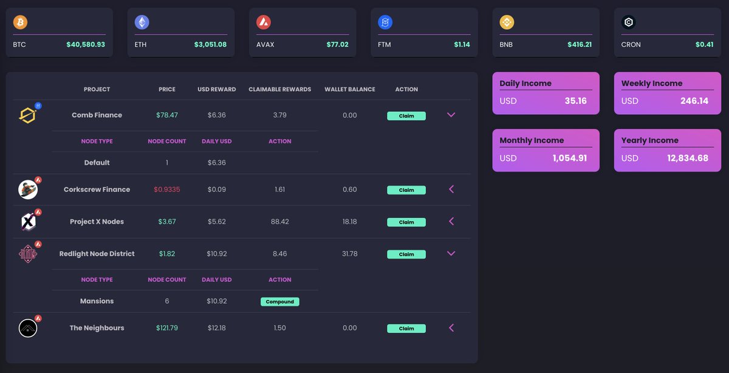The image size is (729, 373).
Task: Click the Default node type row
Action: (185, 163)
